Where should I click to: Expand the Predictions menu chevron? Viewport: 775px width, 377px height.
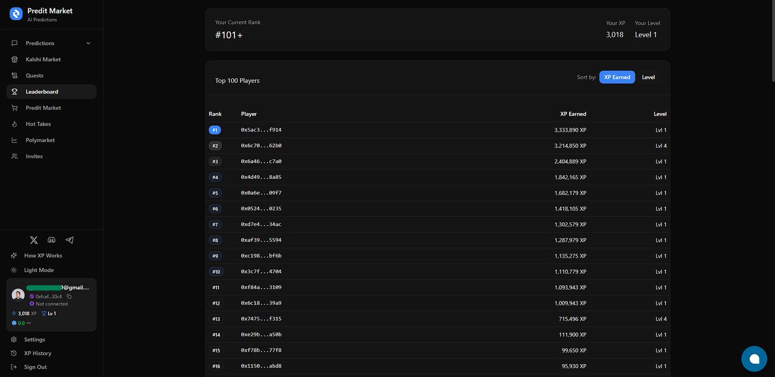coord(88,43)
